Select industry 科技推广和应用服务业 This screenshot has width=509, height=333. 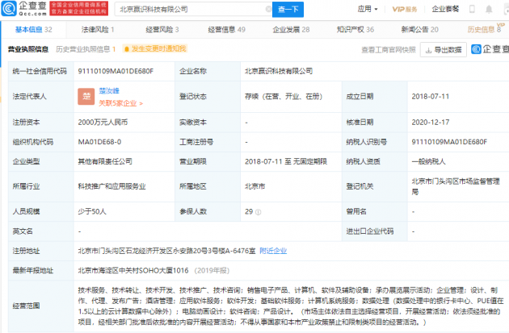(112, 186)
